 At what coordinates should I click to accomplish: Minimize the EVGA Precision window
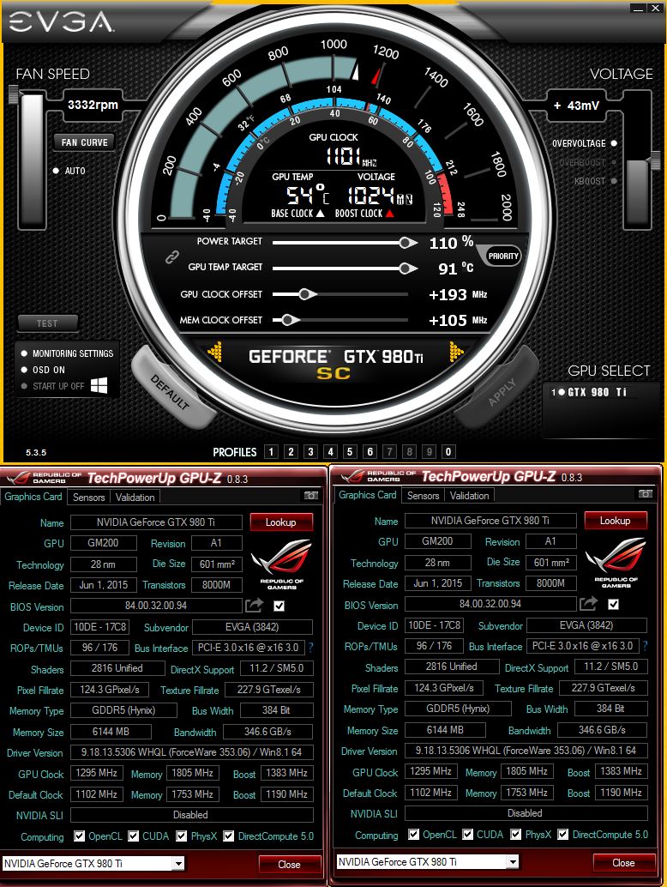(x=638, y=8)
